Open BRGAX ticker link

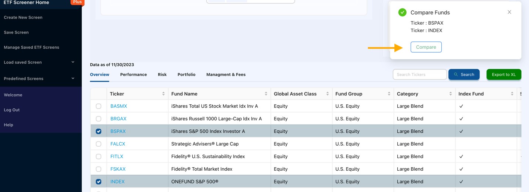[118, 119]
